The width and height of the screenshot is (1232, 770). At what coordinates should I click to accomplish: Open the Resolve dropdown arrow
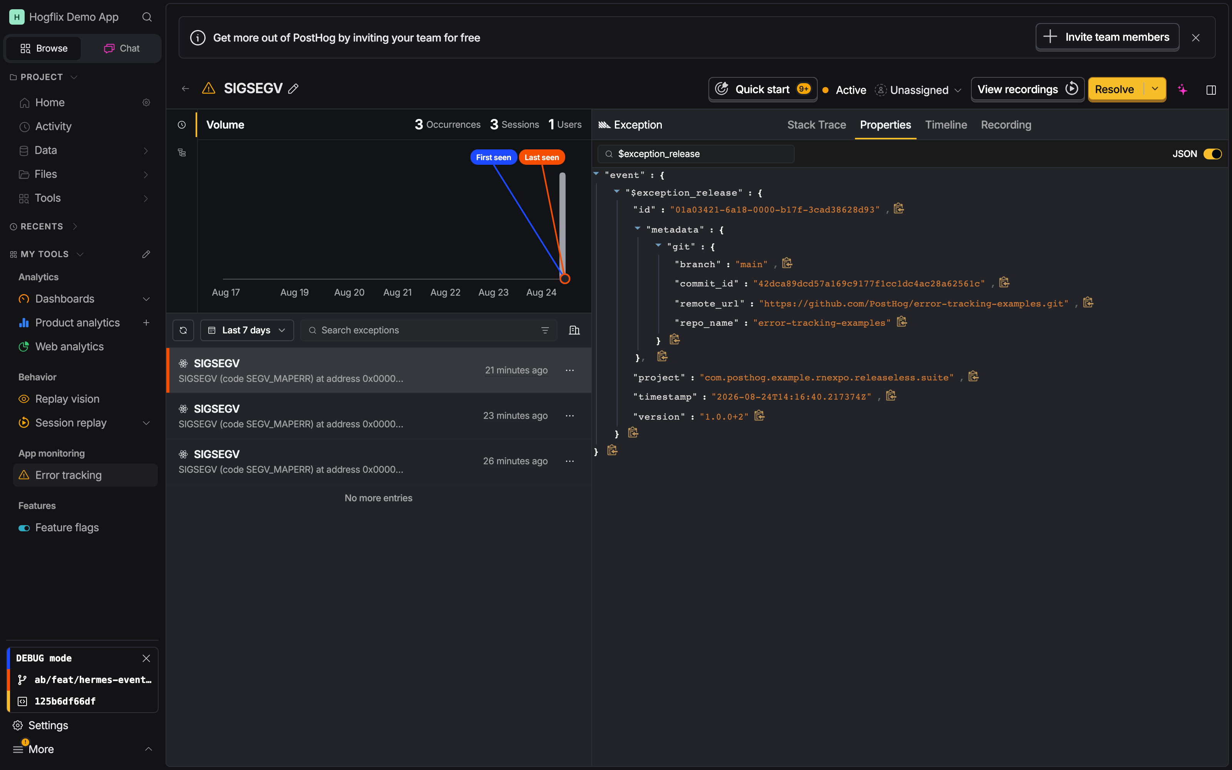(x=1155, y=89)
